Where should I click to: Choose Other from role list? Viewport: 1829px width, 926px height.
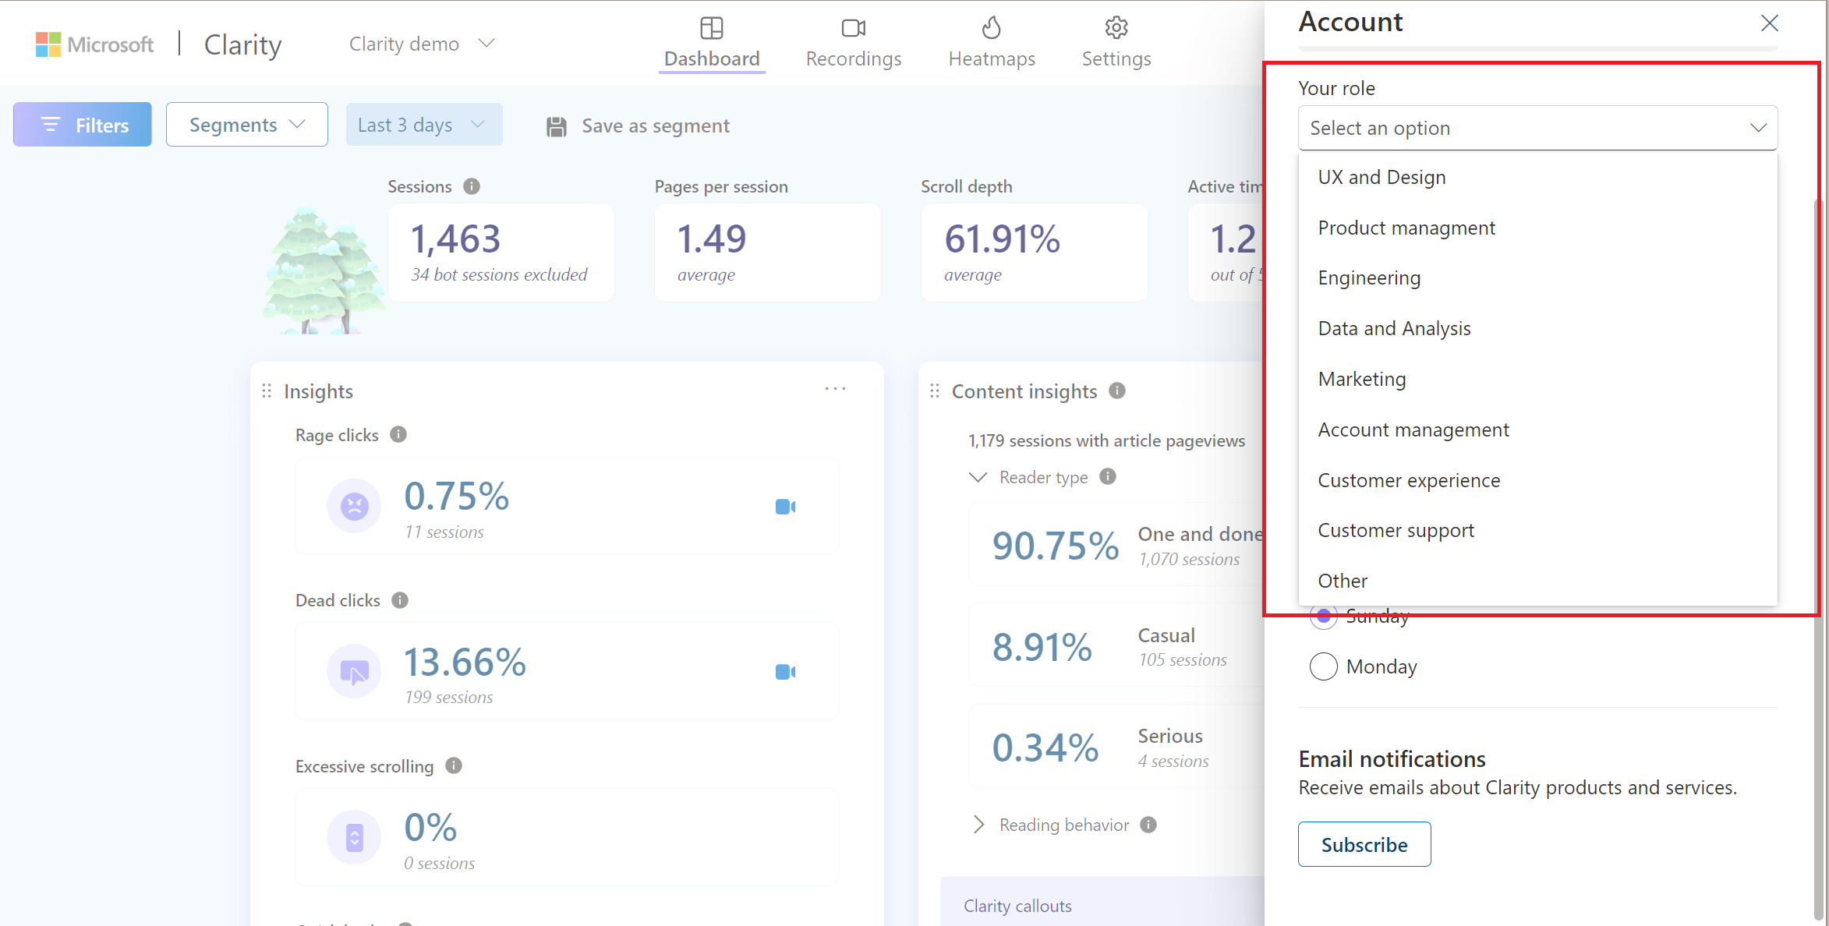coord(1537,581)
